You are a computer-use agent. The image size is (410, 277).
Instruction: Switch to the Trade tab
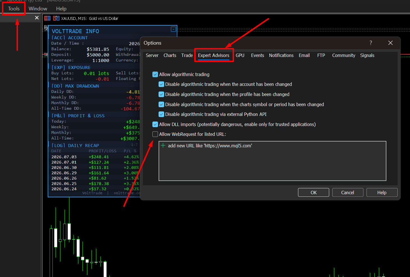187,55
